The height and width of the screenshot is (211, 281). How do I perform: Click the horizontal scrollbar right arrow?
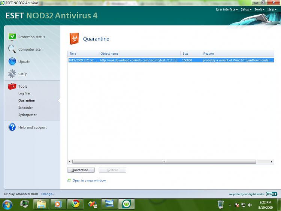(271, 162)
